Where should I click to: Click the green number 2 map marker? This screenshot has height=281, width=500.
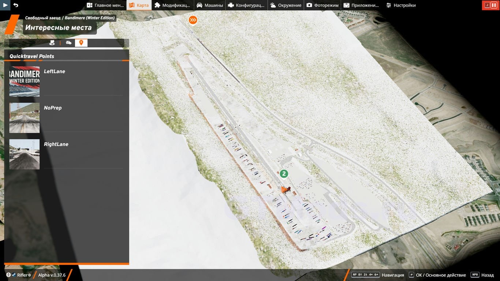click(284, 174)
